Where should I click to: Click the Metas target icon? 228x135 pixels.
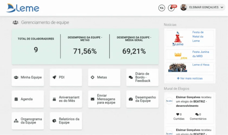(92, 77)
